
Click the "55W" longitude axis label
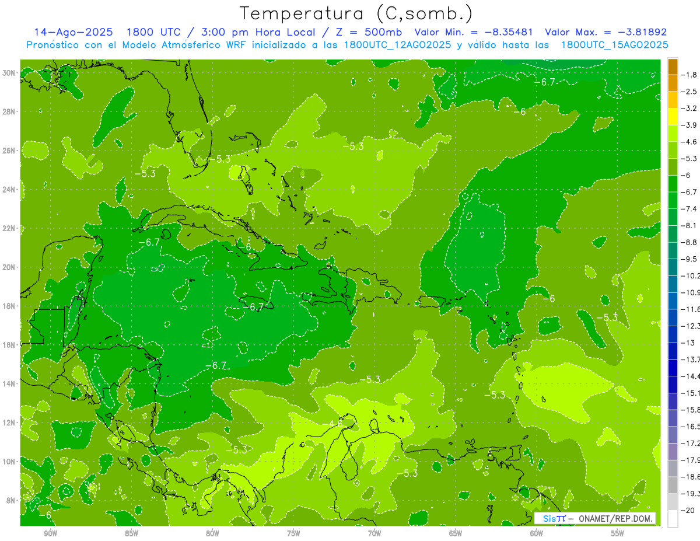(618, 533)
